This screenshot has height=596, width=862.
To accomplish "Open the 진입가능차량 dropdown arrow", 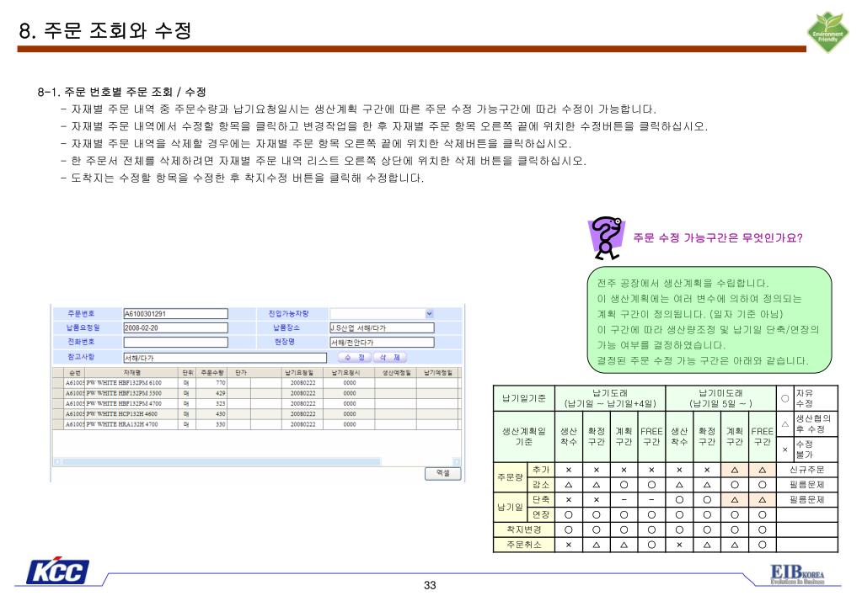I will (x=430, y=314).
